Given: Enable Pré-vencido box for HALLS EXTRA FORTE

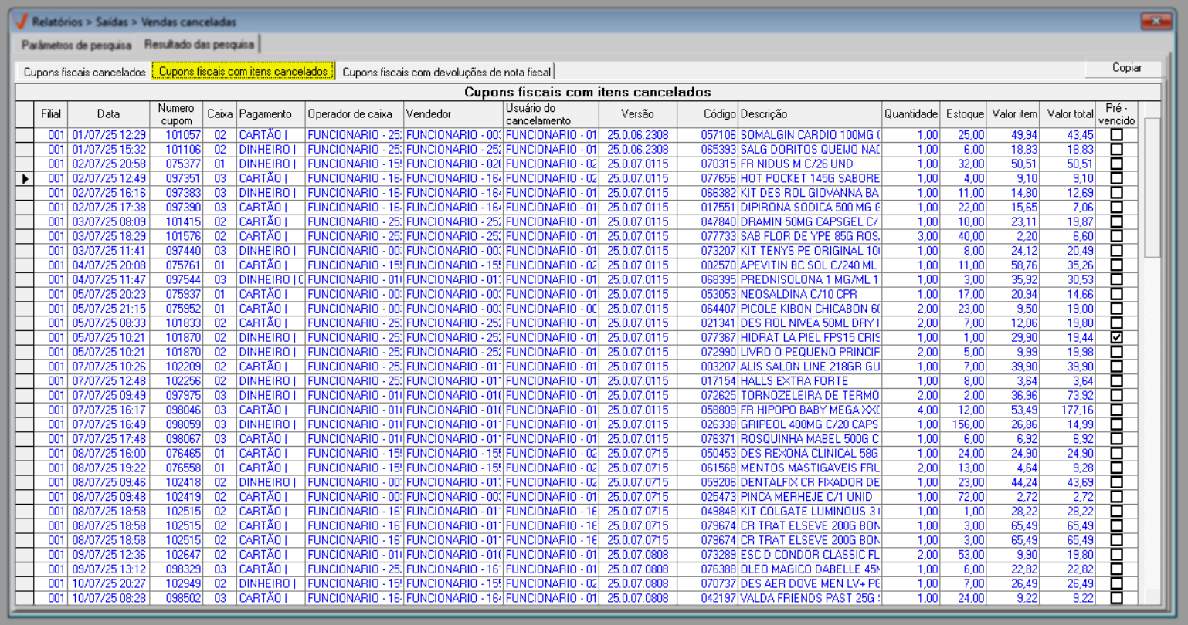Looking at the screenshot, I should pos(1116,381).
